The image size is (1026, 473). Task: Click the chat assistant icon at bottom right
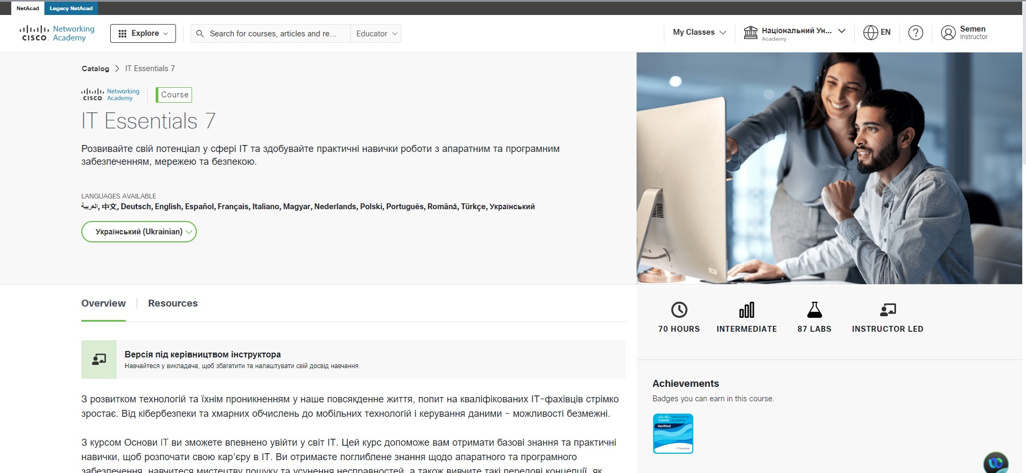(995, 463)
